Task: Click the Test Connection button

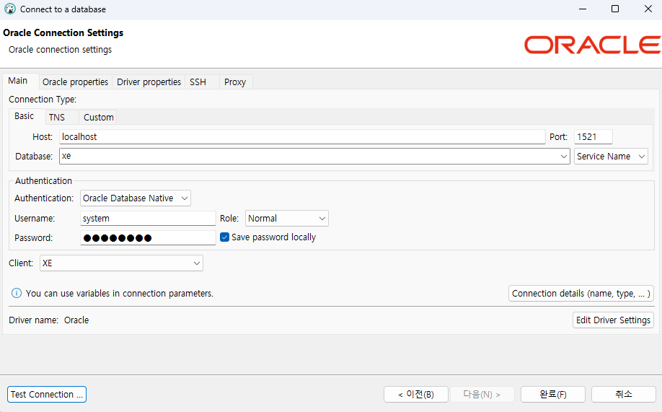Action: click(x=47, y=394)
